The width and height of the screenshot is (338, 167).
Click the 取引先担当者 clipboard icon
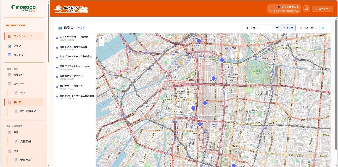tap(17, 111)
